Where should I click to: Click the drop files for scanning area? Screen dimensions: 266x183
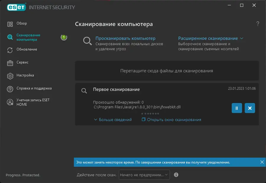tap(167, 71)
